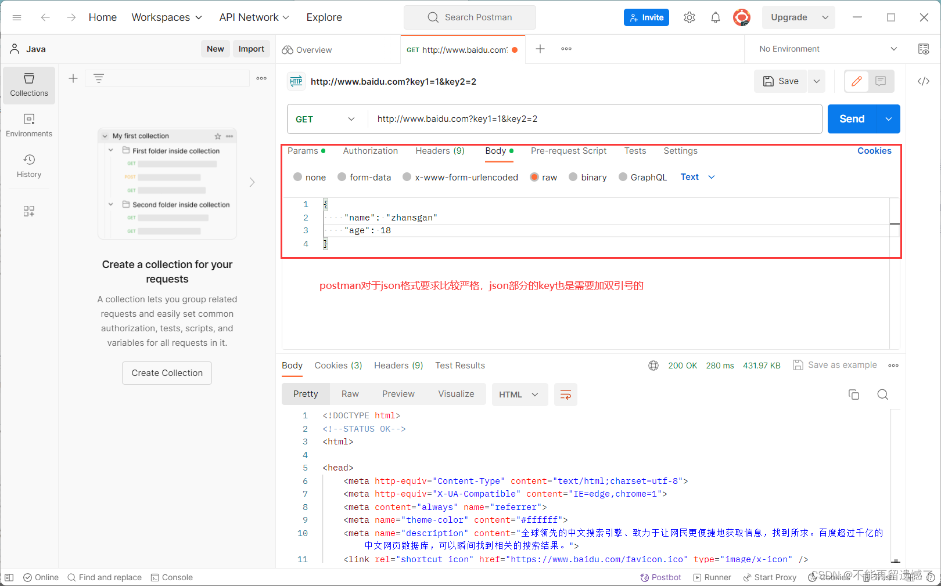Open the code snippet panel icon
This screenshot has height=586, width=941.
(924, 81)
